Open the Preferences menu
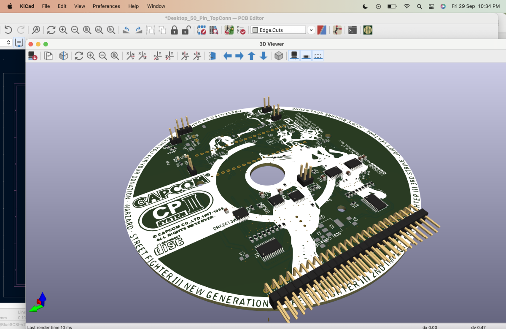Viewport: 506px width, 329px height. point(106,6)
